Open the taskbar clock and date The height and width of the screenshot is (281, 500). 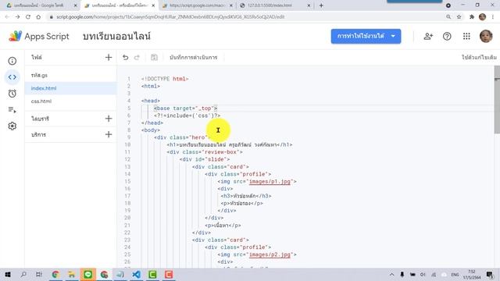[472, 274]
